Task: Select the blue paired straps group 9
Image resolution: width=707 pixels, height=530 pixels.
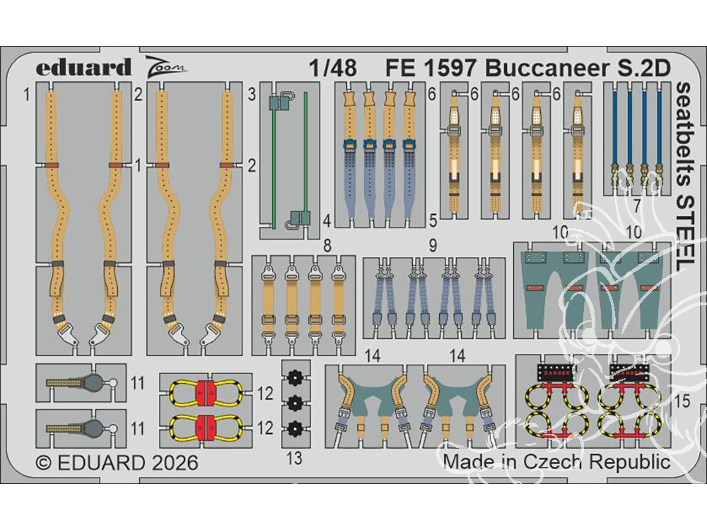Action: point(434,298)
